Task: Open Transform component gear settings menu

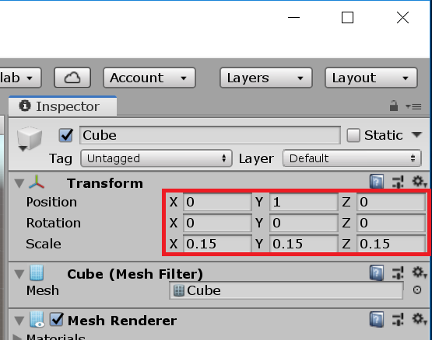Action: [419, 182]
